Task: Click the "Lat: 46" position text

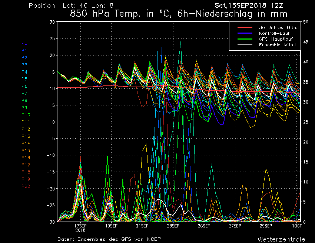Action: click(x=75, y=6)
